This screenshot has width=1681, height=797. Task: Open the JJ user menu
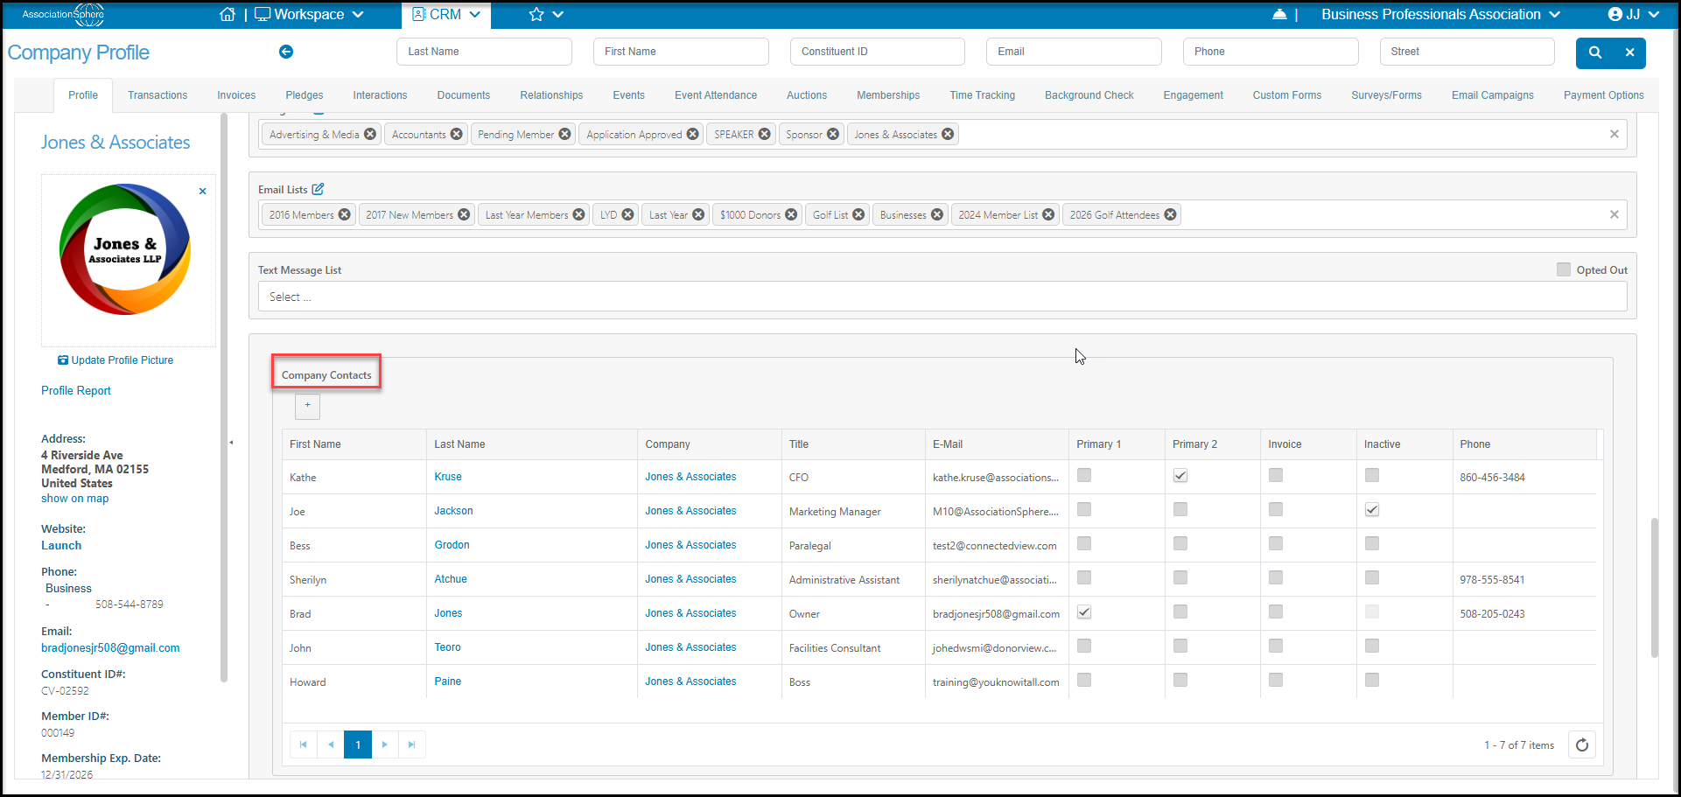pos(1633,14)
